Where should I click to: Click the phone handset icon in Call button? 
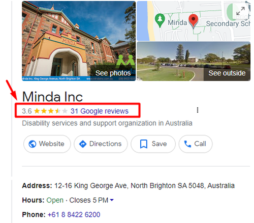187,144
